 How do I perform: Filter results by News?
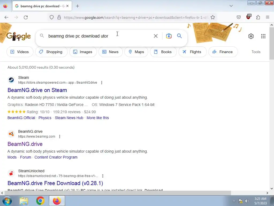pos(111,52)
